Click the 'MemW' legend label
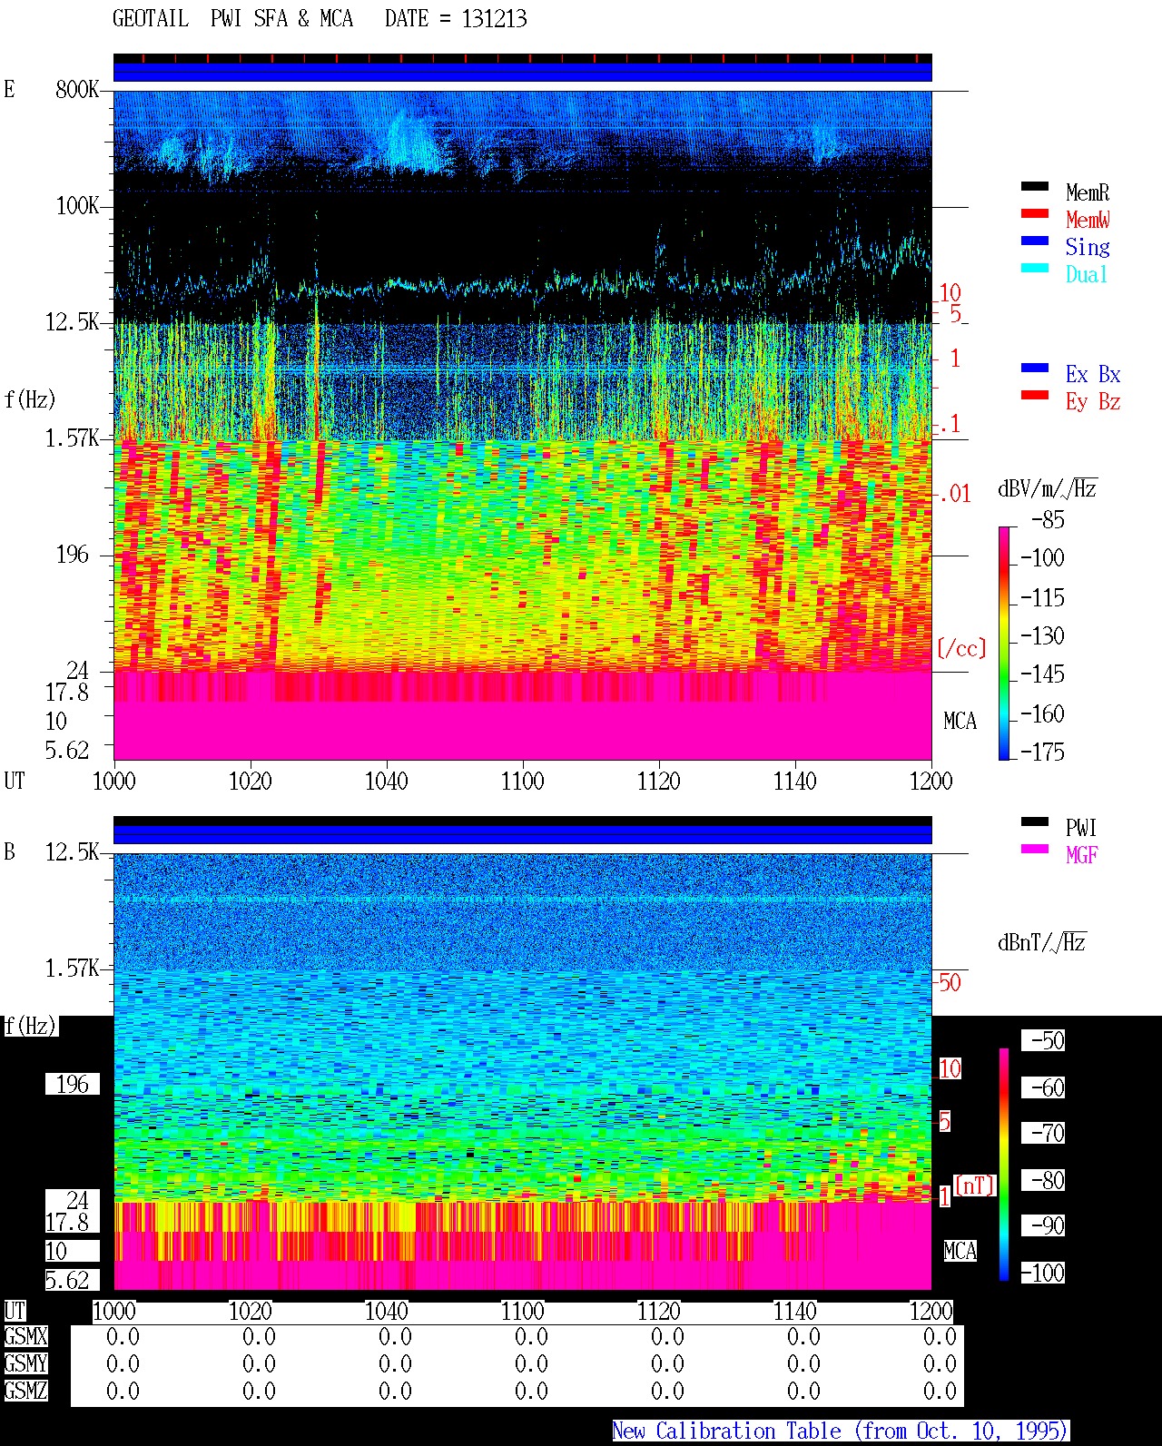This screenshot has width=1162, height=1446. (x=1088, y=220)
